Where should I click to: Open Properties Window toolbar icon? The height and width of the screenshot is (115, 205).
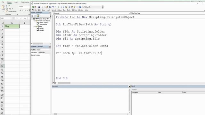pos(72,7)
